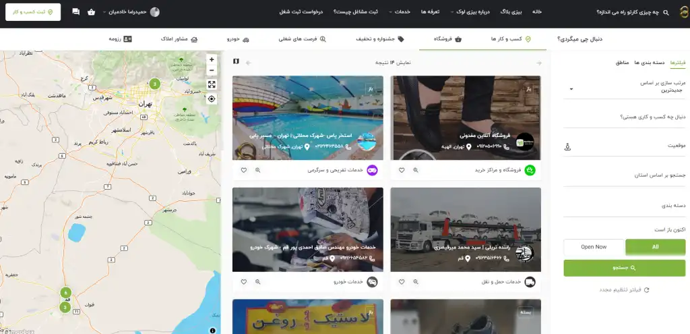Open the chat messages icon
The width and height of the screenshot is (690, 334).
75,12
